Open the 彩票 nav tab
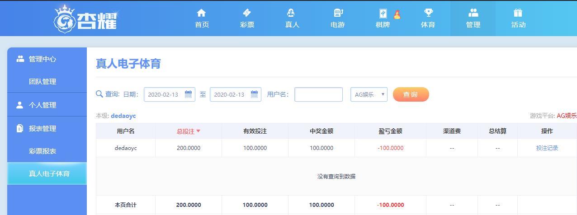 point(247,18)
